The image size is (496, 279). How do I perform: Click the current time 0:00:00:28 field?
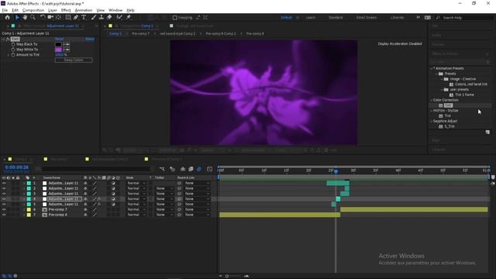tap(17, 167)
